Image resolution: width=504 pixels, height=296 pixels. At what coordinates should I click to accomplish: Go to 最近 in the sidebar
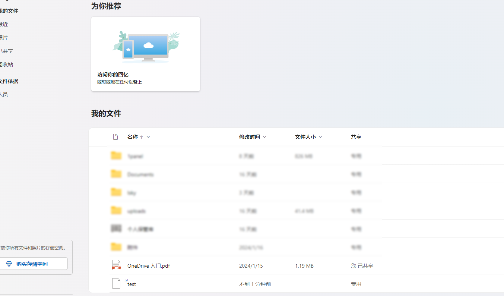4,24
